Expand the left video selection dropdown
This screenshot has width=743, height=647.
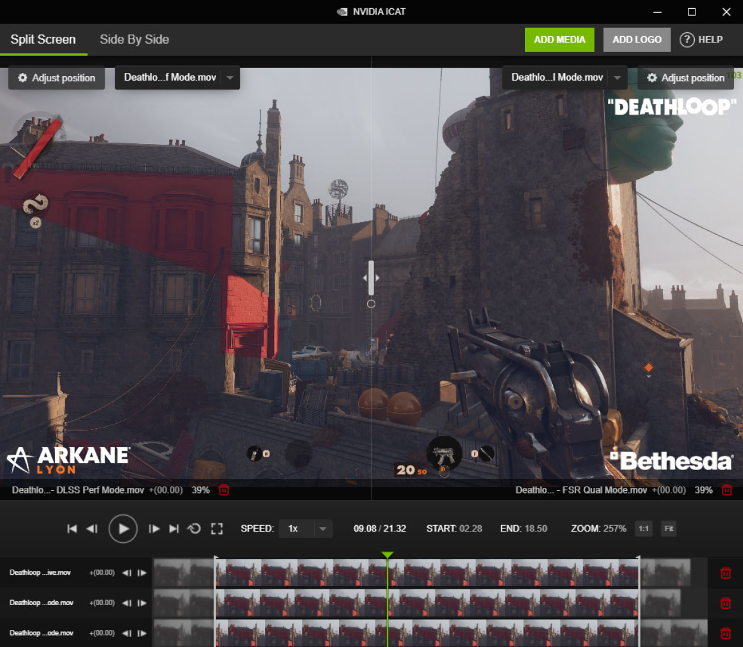[x=229, y=78]
